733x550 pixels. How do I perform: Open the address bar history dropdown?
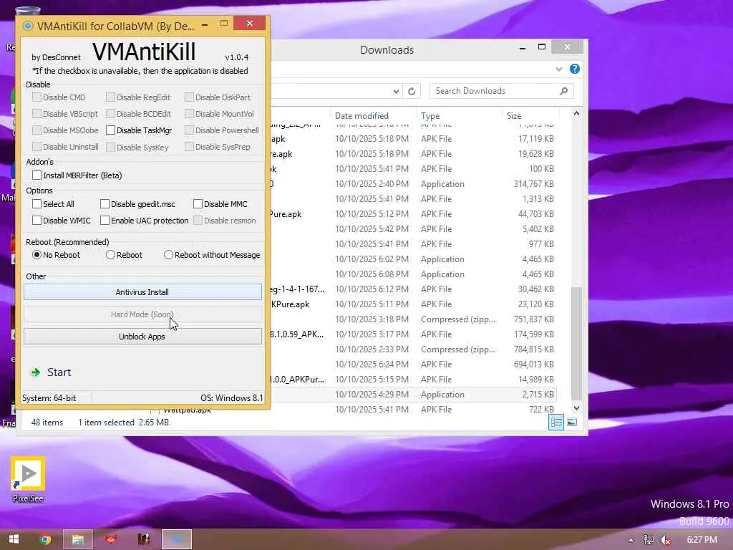(x=395, y=91)
